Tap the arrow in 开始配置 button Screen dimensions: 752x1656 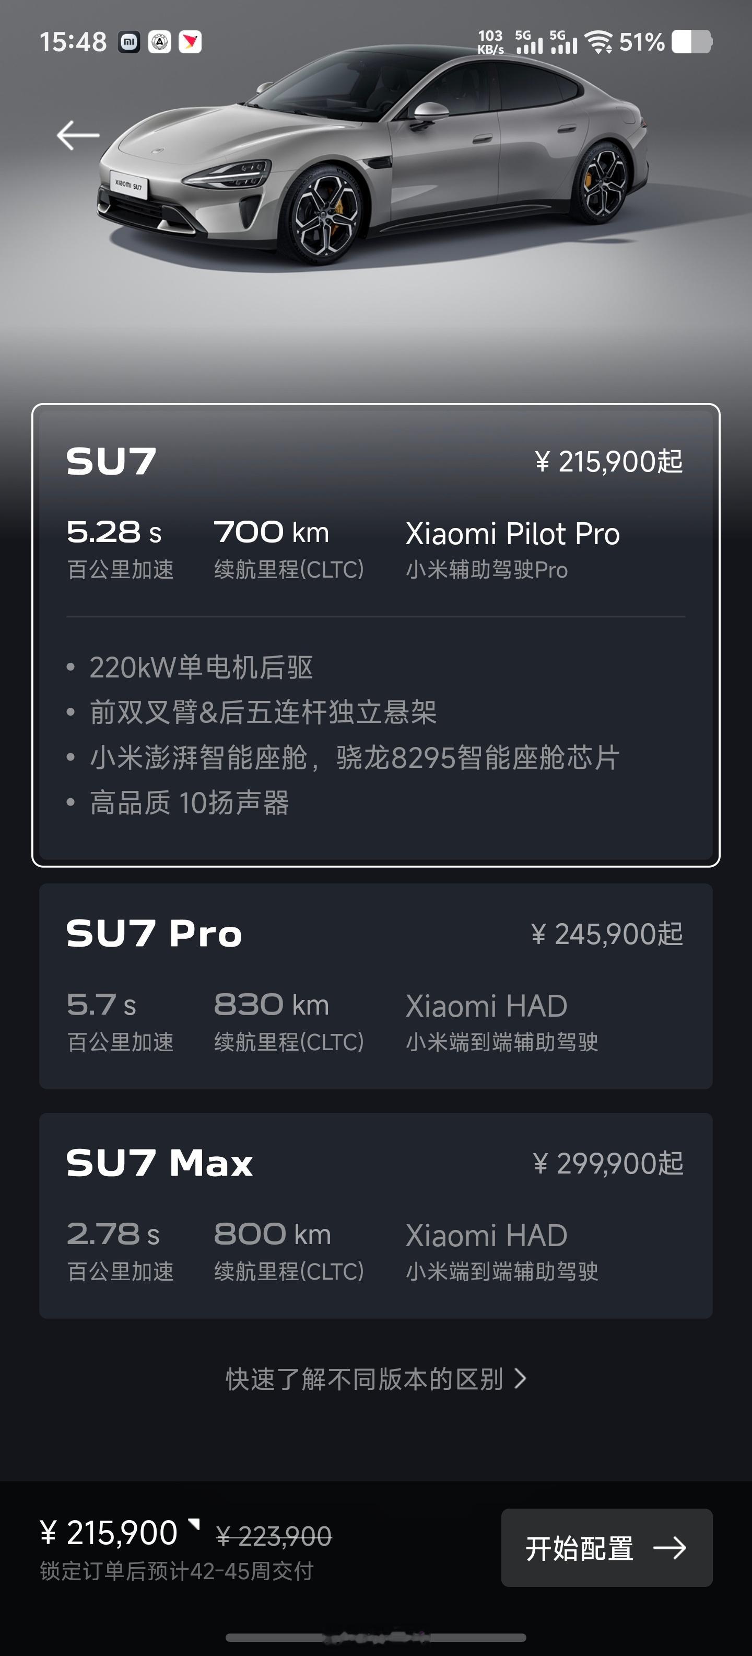[669, 1548]
